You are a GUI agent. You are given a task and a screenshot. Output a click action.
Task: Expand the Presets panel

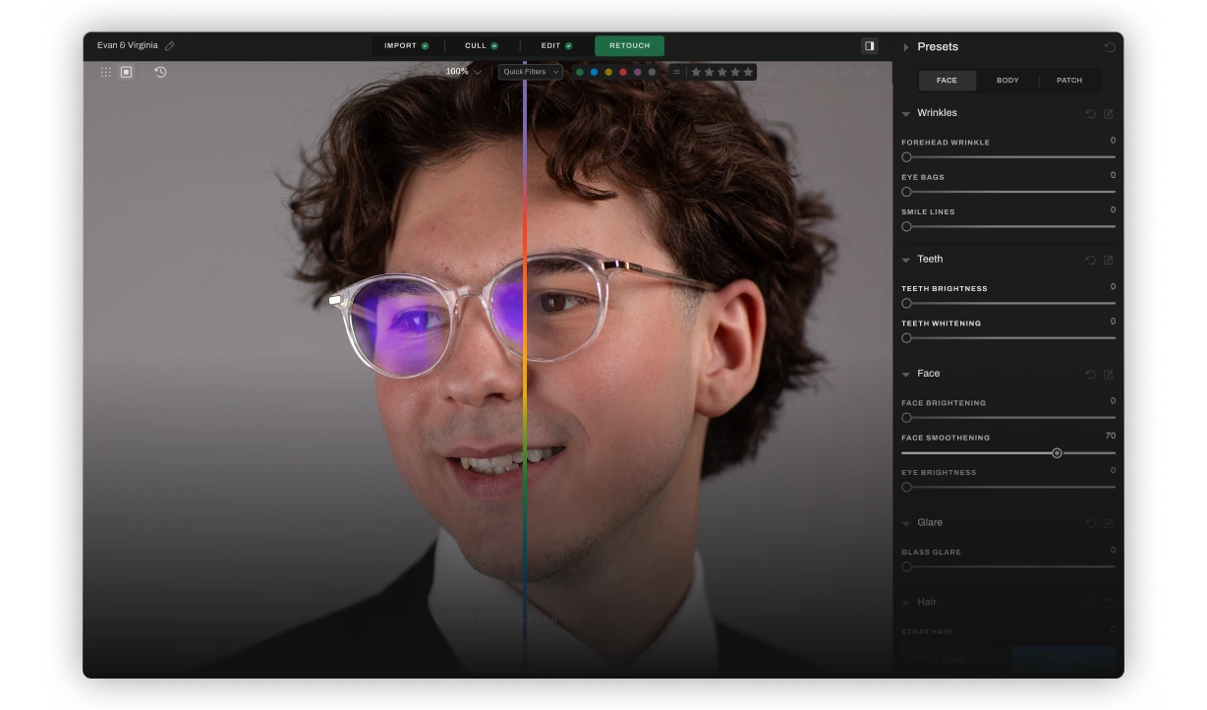click(905, 47)
